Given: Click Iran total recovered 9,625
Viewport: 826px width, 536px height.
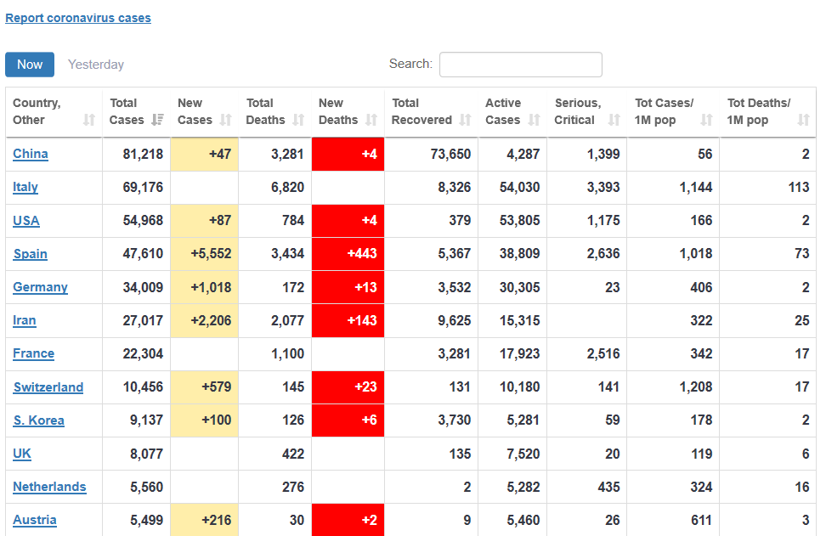Looking at the screenshot, I should 454,320.
